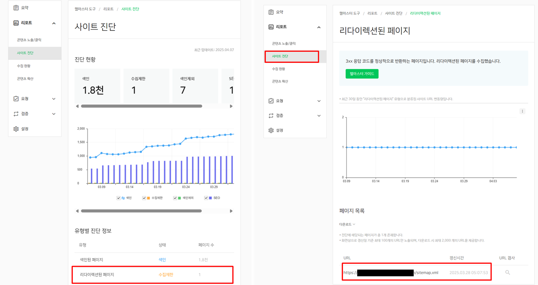Click the 요약 icon in the right panel sidebar
The height and width of the screenshot is (285, 538).
271,11
